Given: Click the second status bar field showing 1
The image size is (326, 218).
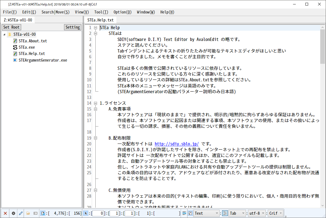Looking at the screenshot, I should (x=129, y=213).
